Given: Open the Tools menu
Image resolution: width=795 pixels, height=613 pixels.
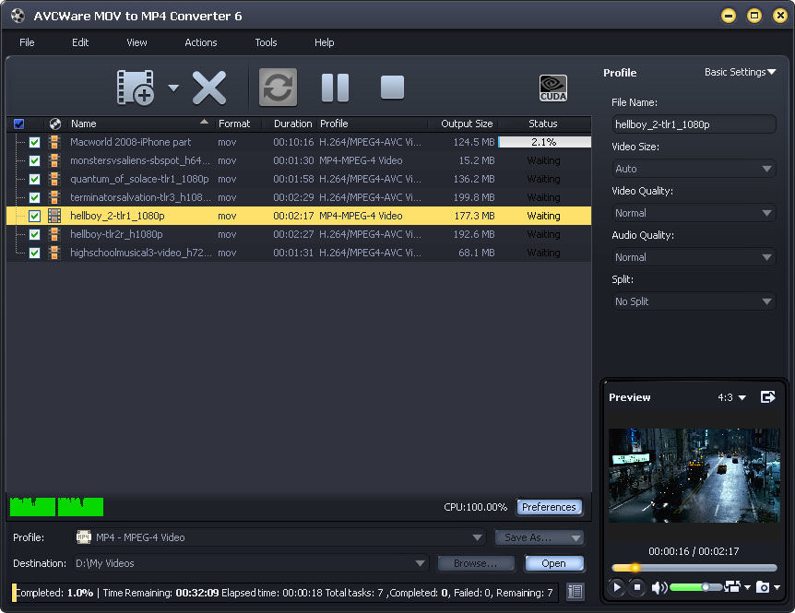Looking at the screenshot, I should [266, 42].
